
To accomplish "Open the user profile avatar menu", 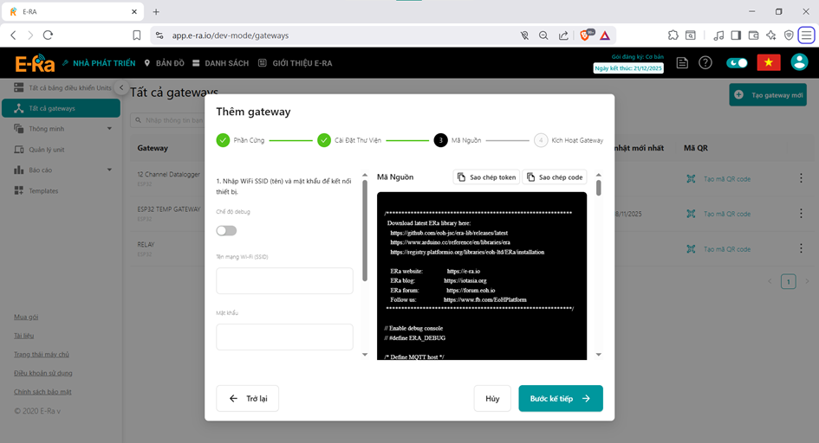I will click(x=799, y=62).
